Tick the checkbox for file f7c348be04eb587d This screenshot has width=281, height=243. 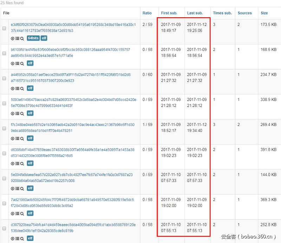[x=4, y=129]
